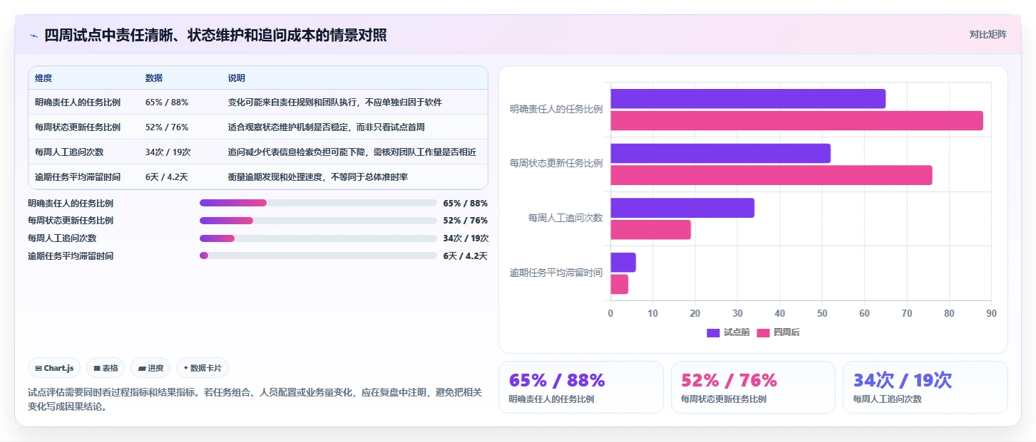This screenshot has width=1036, height=442.
Task: Click table value 65% / 88%
Action: coord(167,102)
